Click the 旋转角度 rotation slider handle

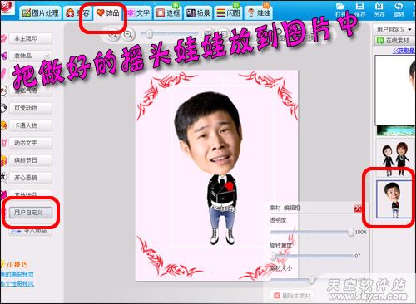click(x=273, y=256)
